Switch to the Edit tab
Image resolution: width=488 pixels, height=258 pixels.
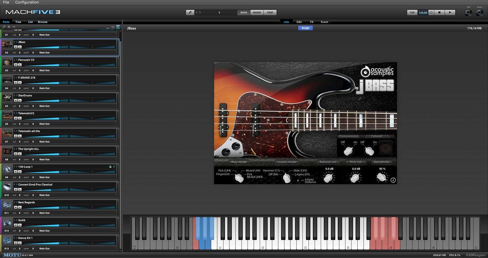tap(299, 22)
